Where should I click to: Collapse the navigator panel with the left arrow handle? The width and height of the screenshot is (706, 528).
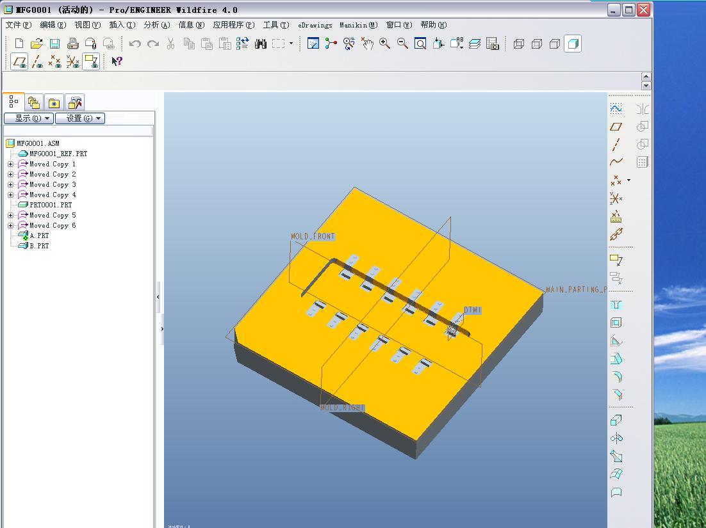tap(158, 298)
